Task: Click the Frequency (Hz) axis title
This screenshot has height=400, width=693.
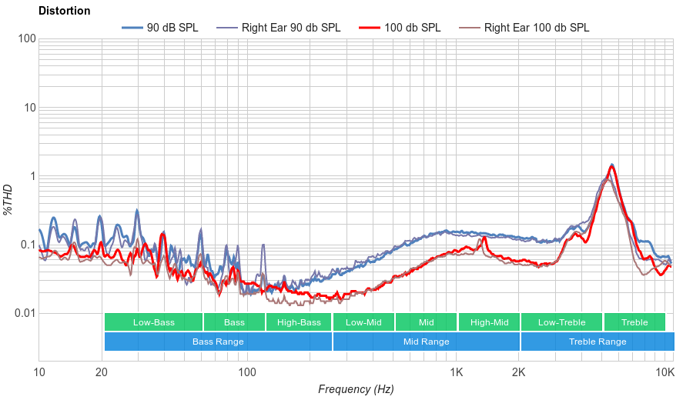Action: (356, 389)
